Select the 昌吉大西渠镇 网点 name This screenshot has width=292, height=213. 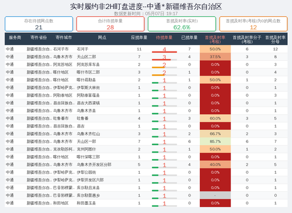88,103
